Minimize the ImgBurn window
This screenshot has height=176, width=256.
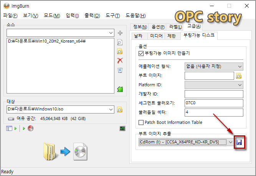click(212, 6)
